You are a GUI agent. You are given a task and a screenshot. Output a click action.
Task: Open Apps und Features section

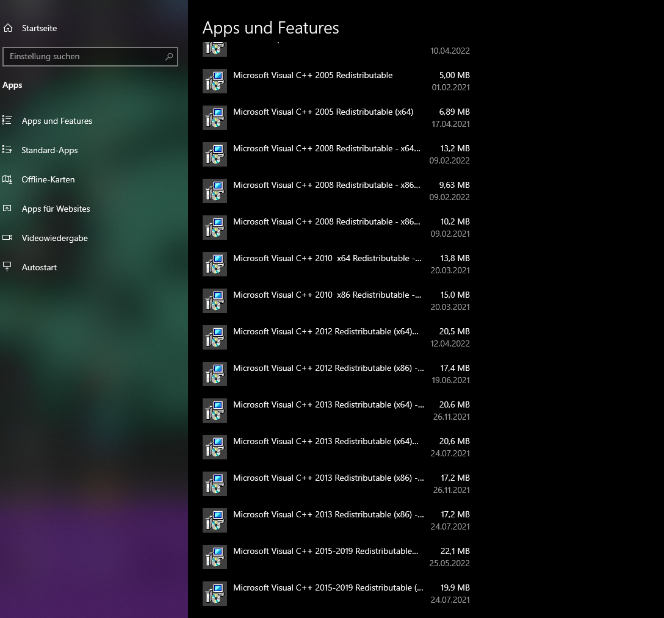[57, 121]
